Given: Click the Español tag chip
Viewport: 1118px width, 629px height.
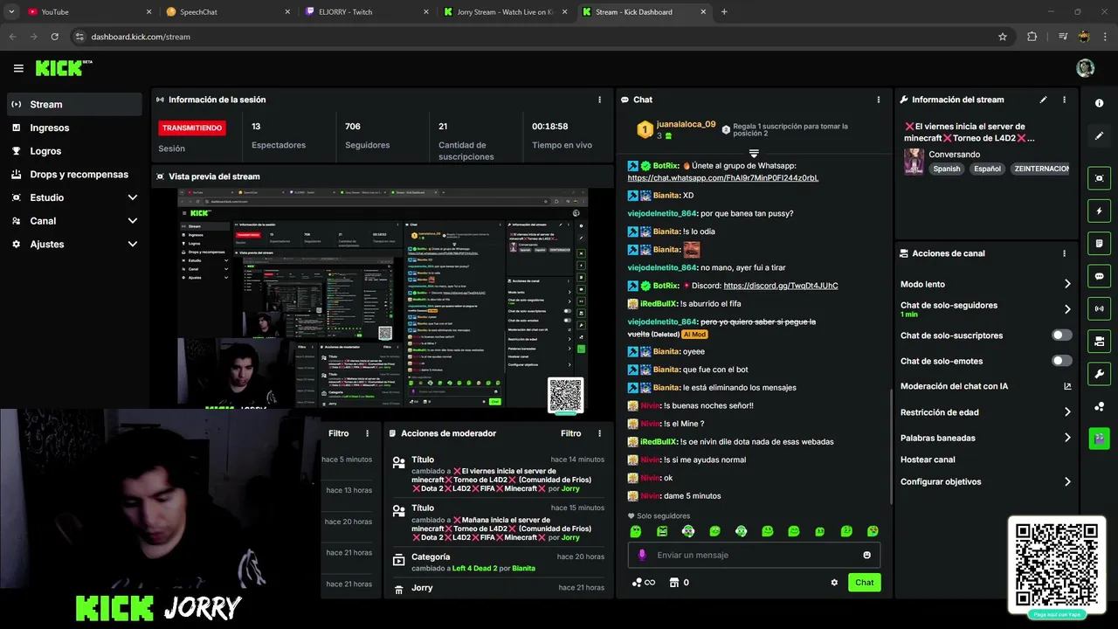Looking at the screenshot, I should pos(987,169).
